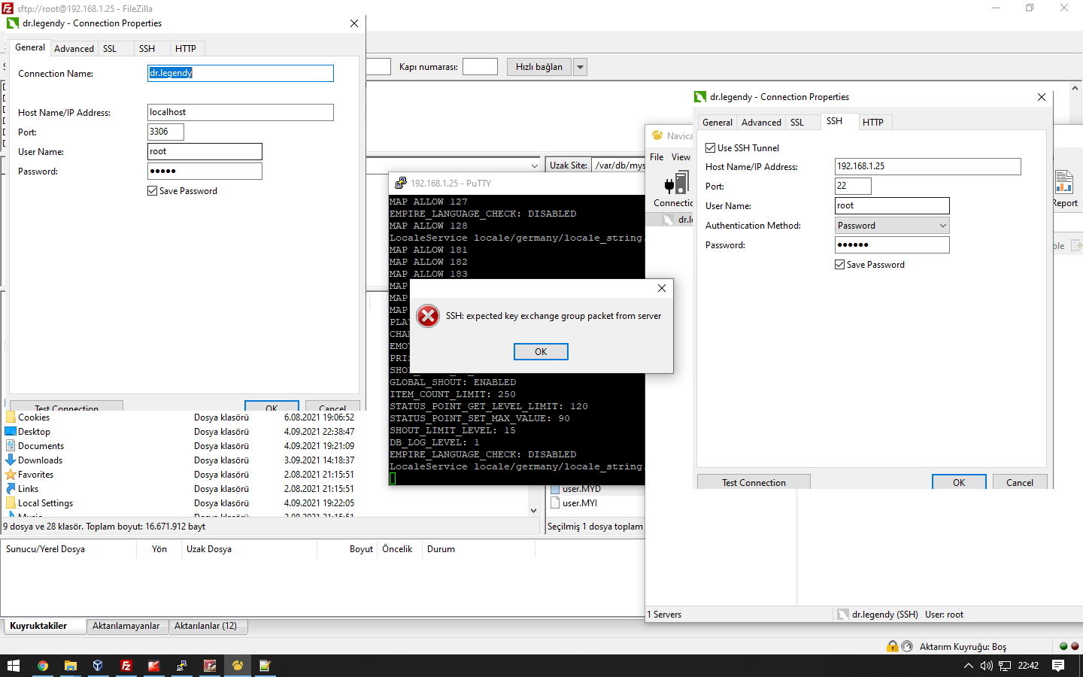Image resolution: width=1083 pixels, height=677 pixels.
Task: Toggle Save Password under localhost settings
Action: pos(153,191)
